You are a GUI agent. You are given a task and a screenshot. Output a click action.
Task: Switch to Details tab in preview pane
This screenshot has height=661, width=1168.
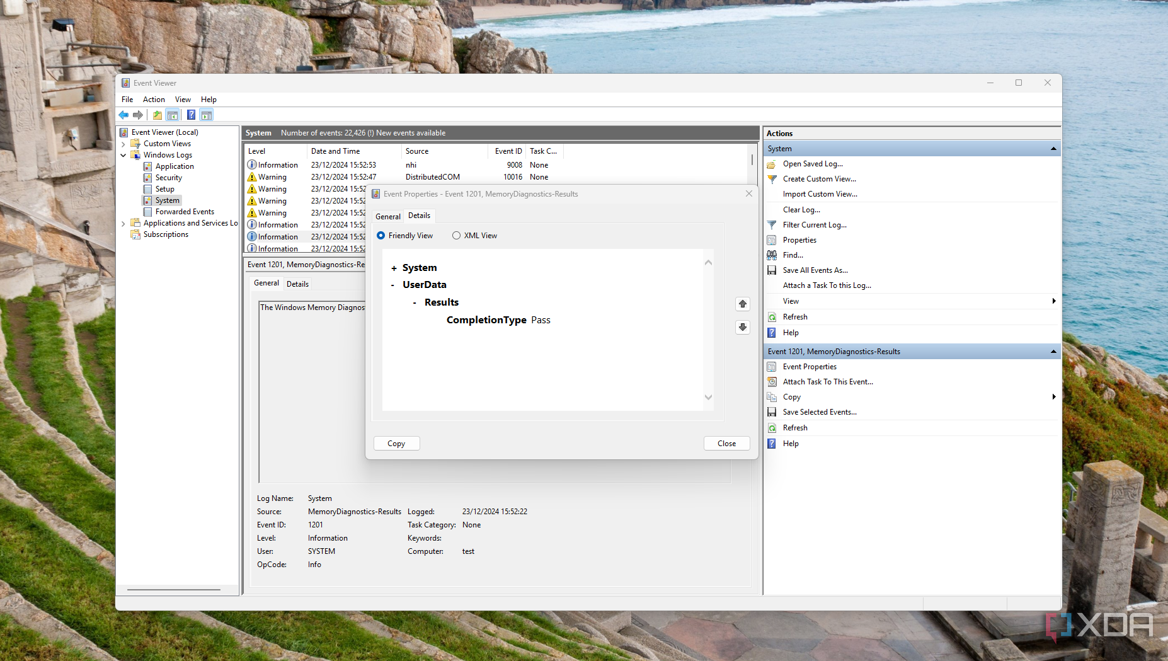coord(297,284)
